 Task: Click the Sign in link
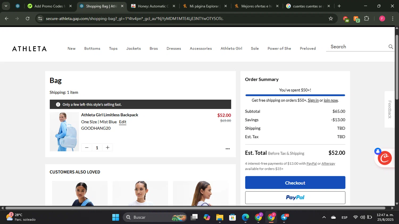pos(313,100)
